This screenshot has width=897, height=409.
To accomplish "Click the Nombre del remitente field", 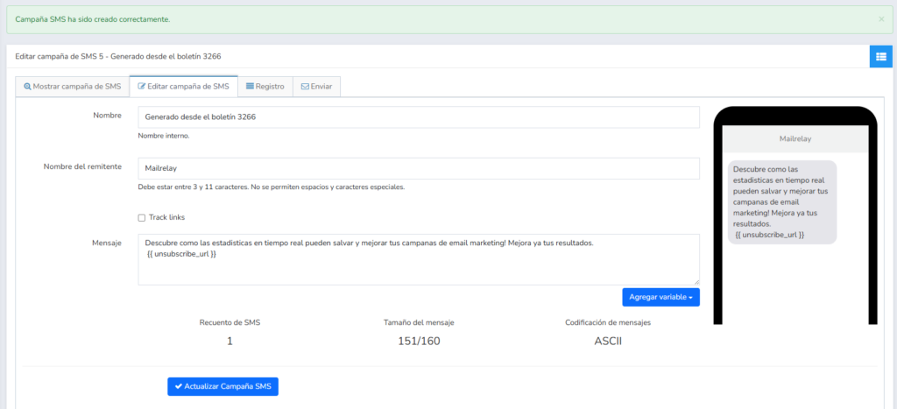I will coord(419,168).
